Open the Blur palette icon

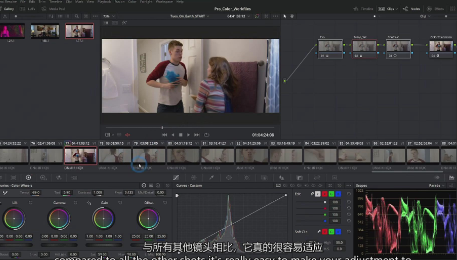click(x=281, y=177)
